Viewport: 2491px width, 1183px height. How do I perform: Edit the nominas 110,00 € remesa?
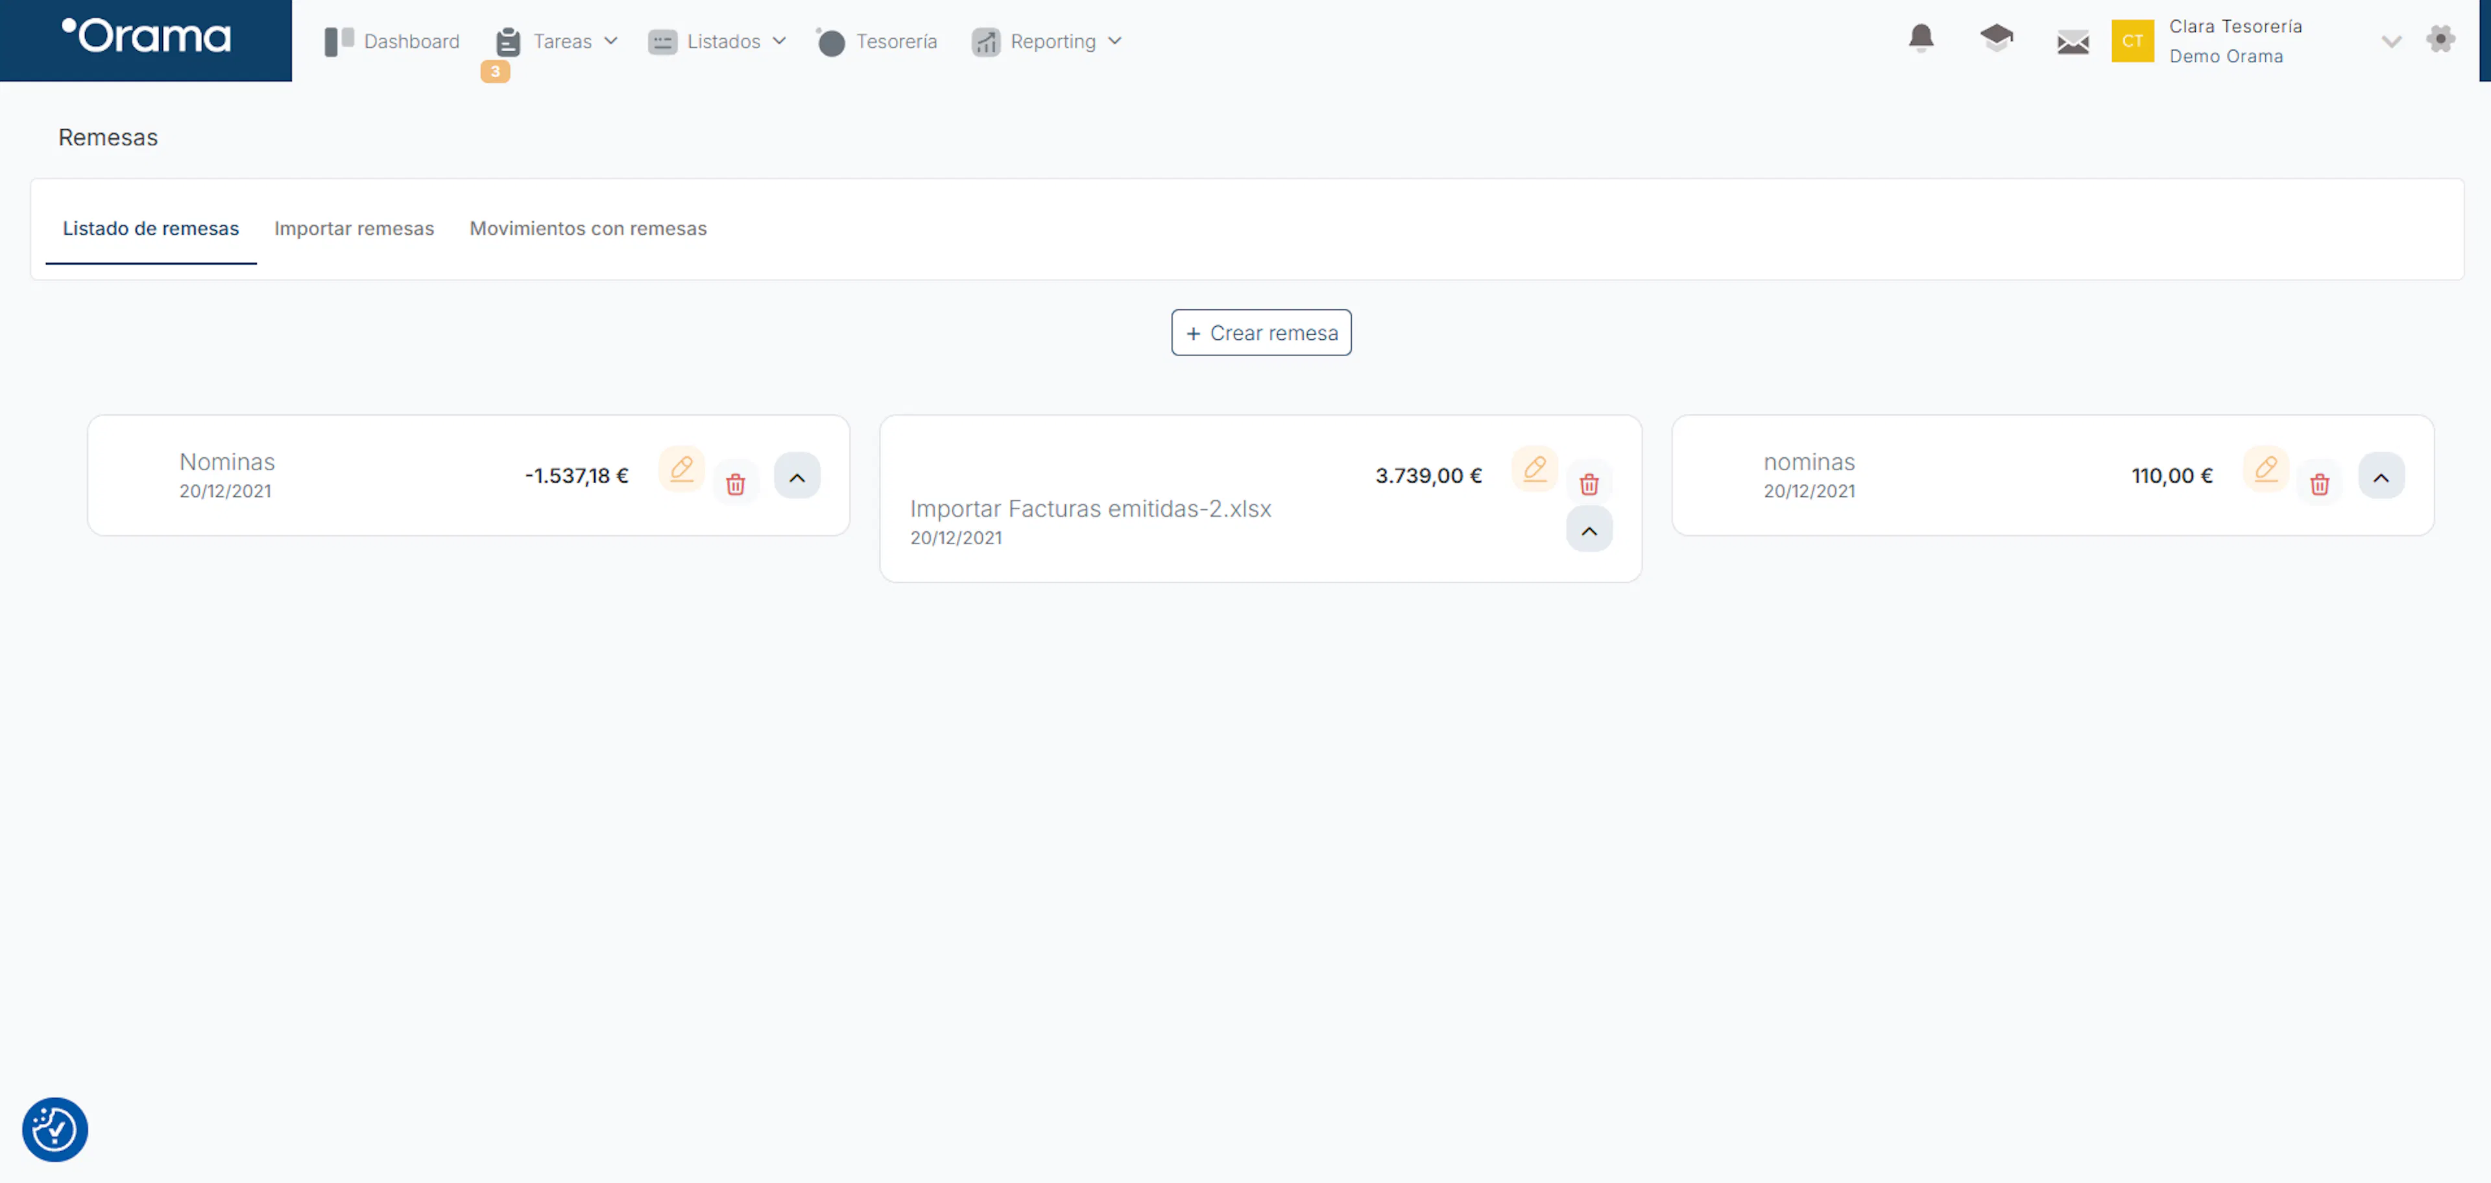coord(2266,469)
